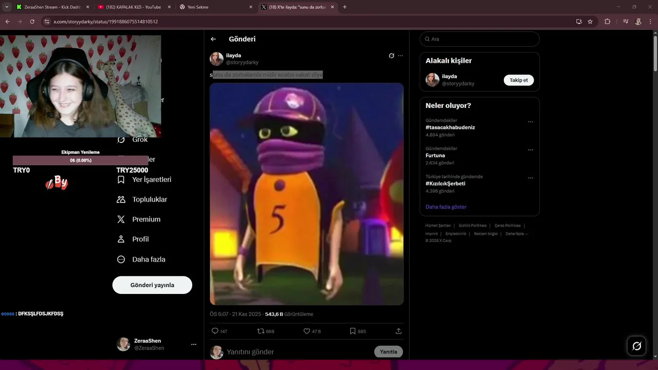
Task: Switch to the Yeni Sekme tab
Action: (x=216, y=7)
